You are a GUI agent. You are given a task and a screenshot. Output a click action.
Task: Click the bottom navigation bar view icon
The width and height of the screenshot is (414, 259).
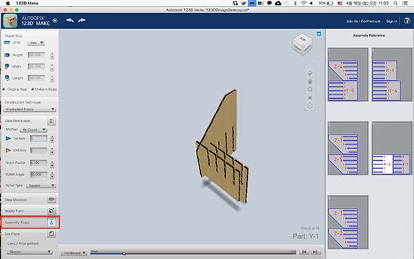(310, 106)
